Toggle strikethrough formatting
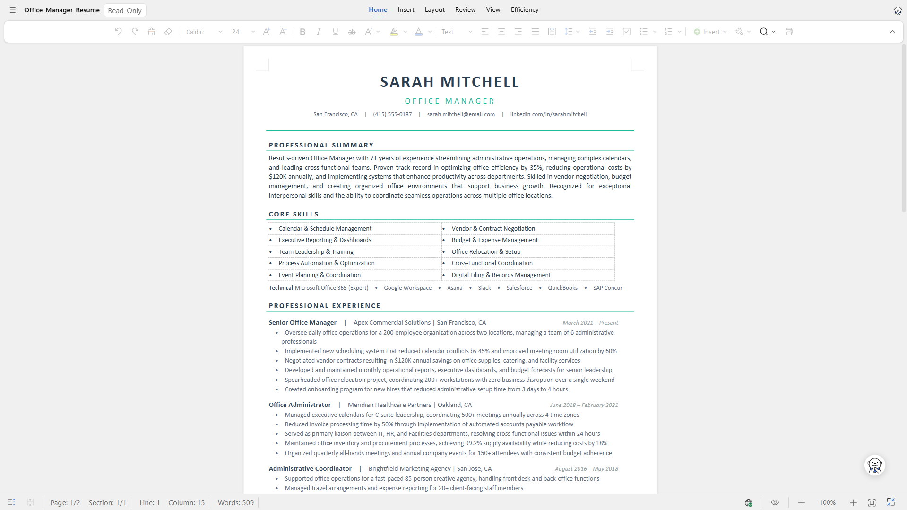Viewport: 907px width, 510px height. [x=352, y=32]
